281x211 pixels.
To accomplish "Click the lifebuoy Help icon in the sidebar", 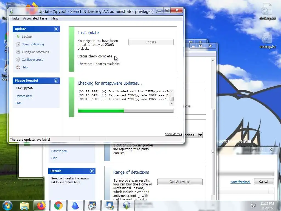I will [18, 67].
